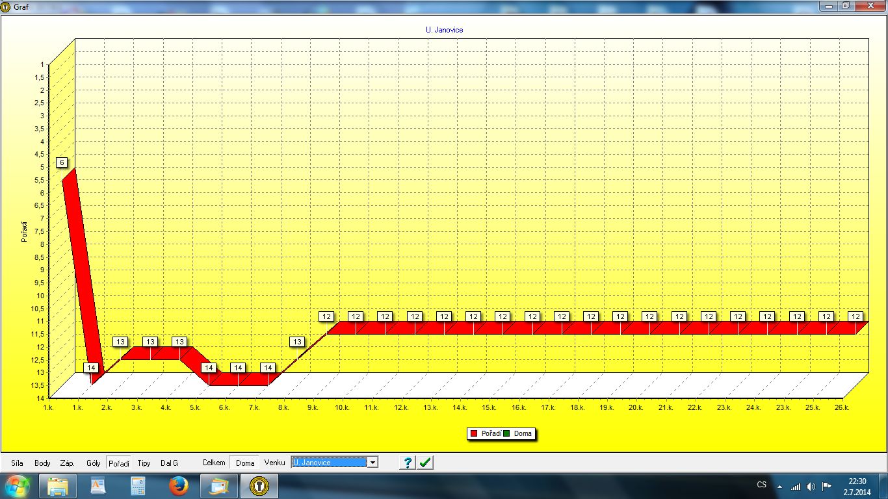Open the file explorer taskbar icon
This screenshot has width=888, height=499.
pyautogui.click(x=58, y=486)
